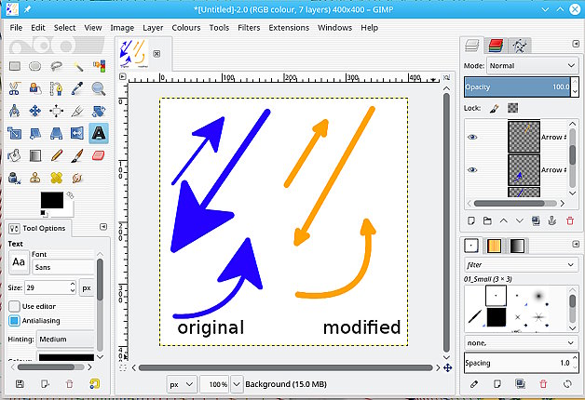
Task: Select the Ink bottle tool
Action: (x=15, y=178)
